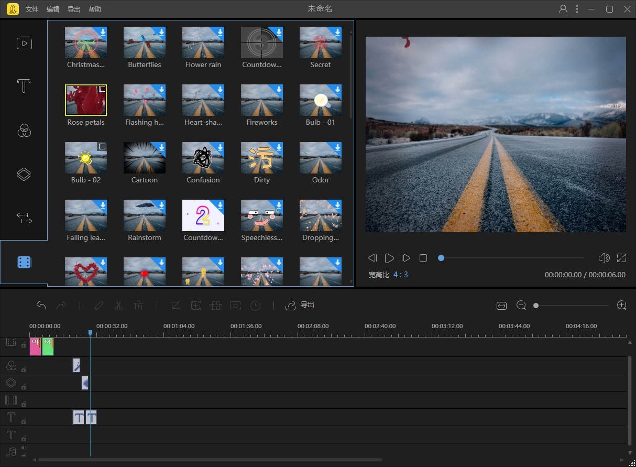
Task: Click the blue timeline playhead marker
Action: tap(90, 333)
